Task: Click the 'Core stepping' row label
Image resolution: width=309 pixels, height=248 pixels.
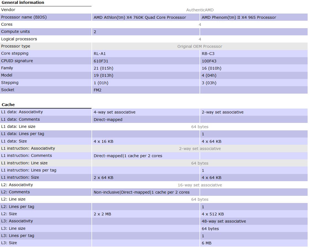Action: [x=15, y=53]
